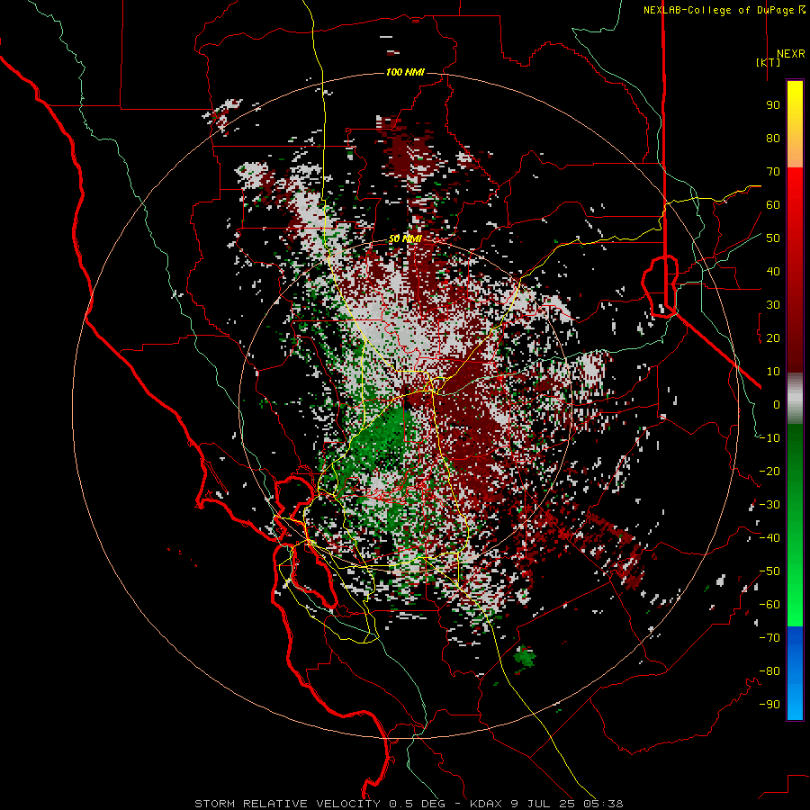Screen dimensions: 810x810
Task: Click the -90 value on velocity scale
Action: click(x=769, y=705)
